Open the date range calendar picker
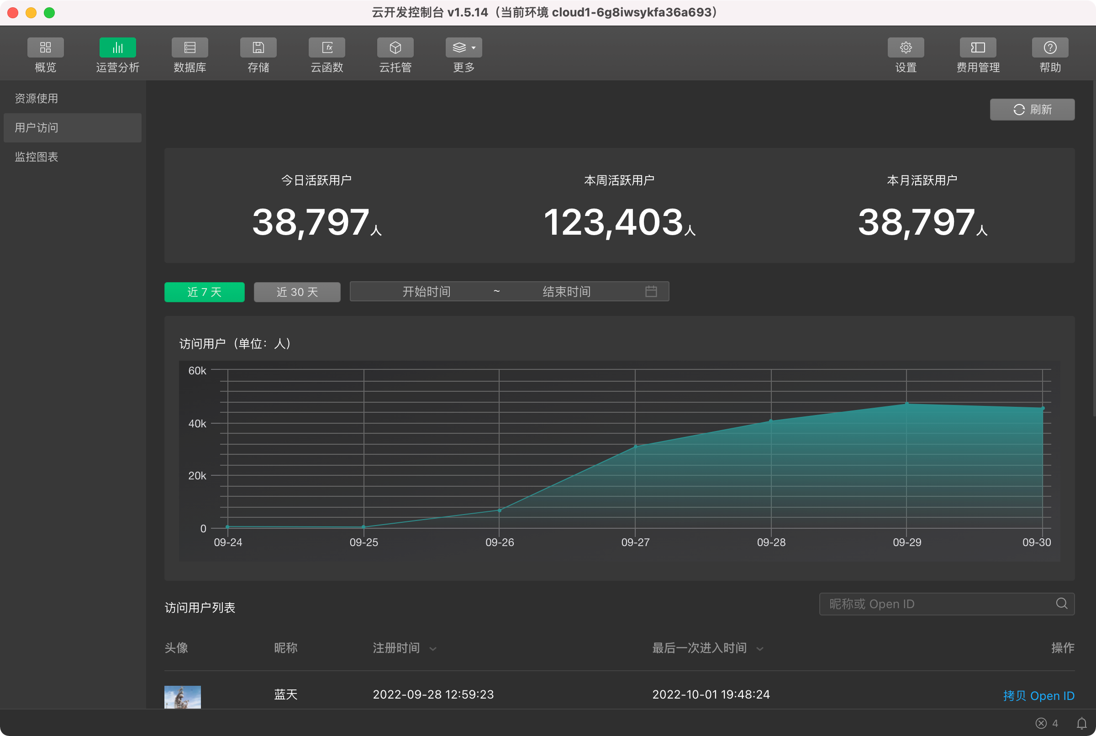 pyautogui.click(x=651, y=291)
